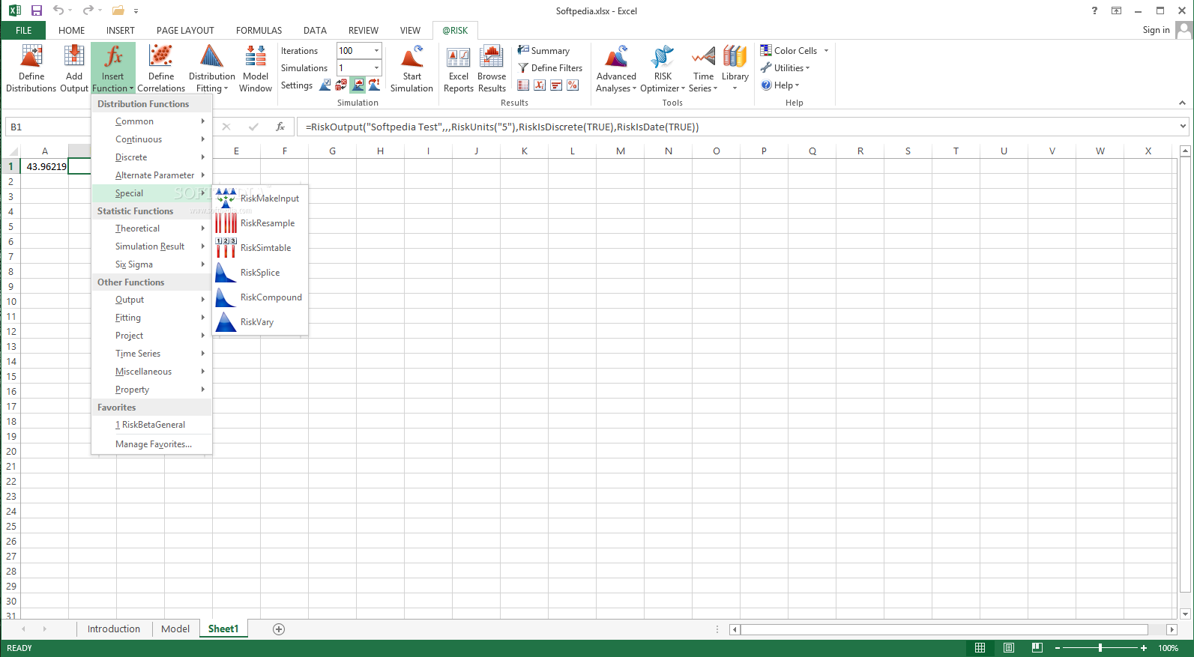Image resolution: width=1194 pixels, height=657 pixels.
Task: Open the sensitivity tornado icon
Action: point(556,85)
